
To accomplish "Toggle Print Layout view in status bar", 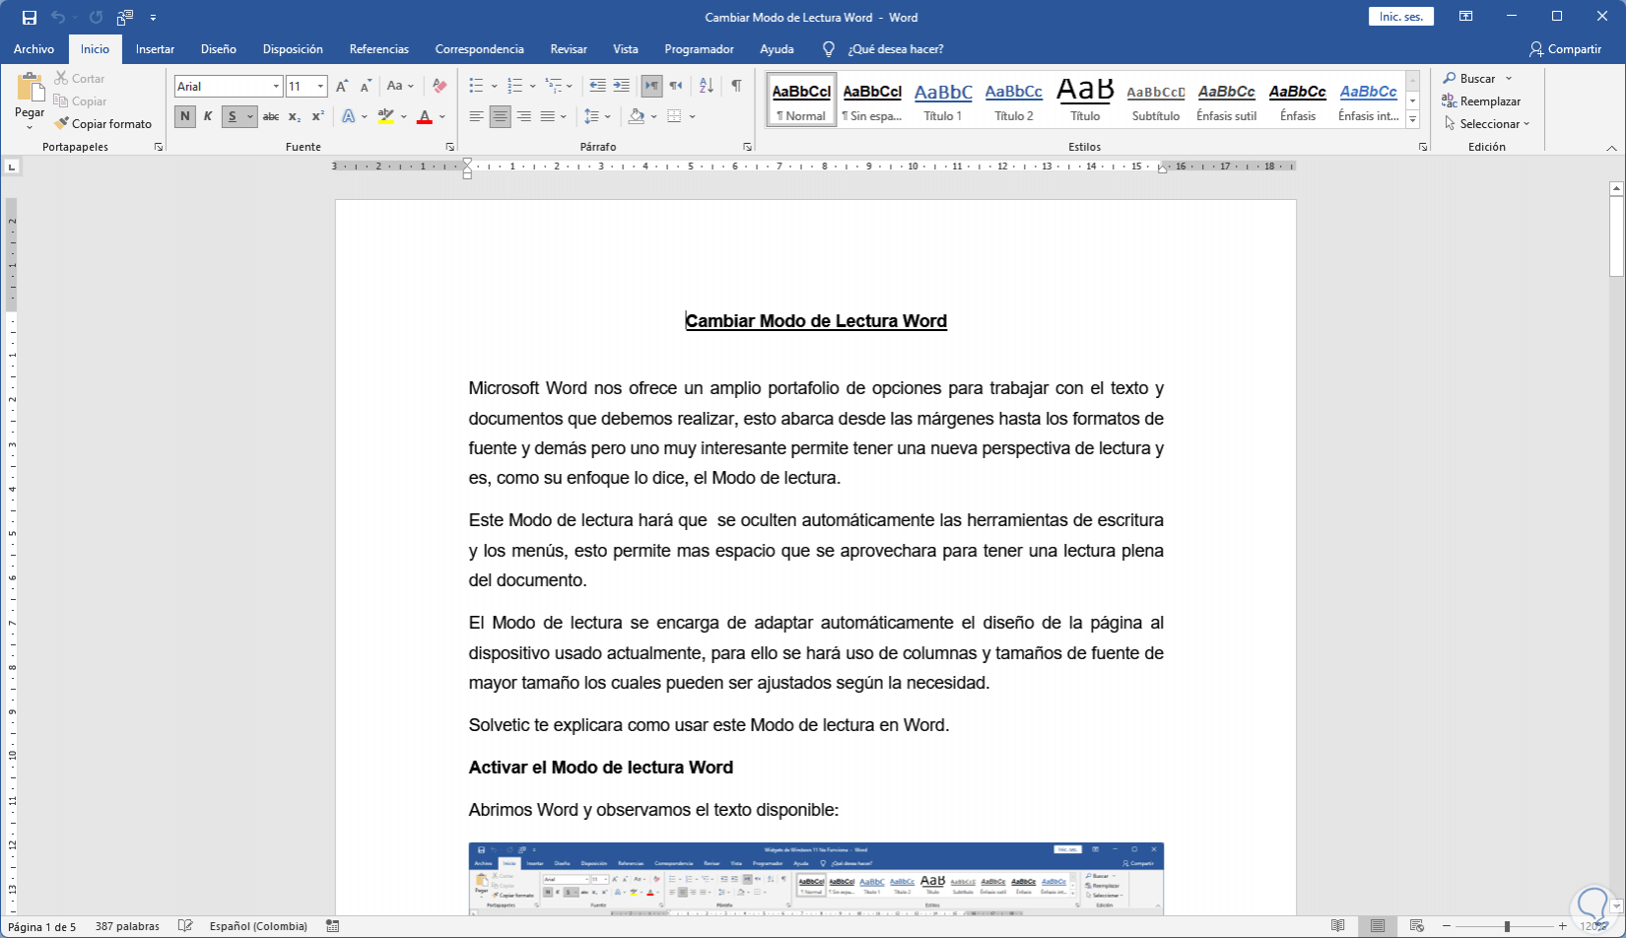I will click(x=1378, y=926).
